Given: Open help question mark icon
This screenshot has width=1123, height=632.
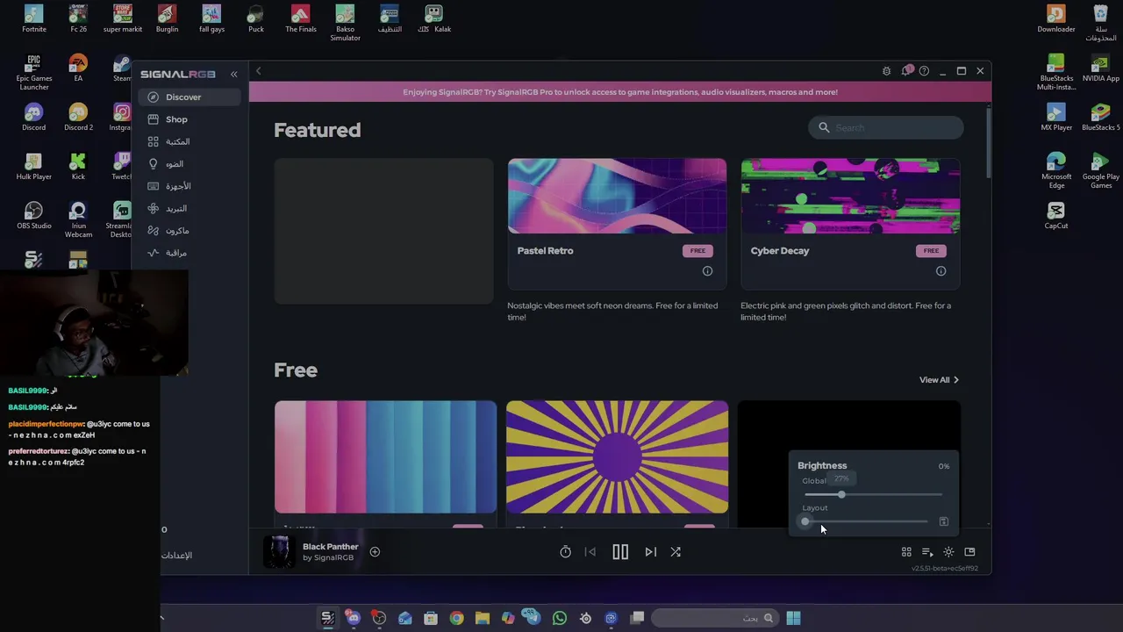Looking at the screenshot, I should click(924, 71).
